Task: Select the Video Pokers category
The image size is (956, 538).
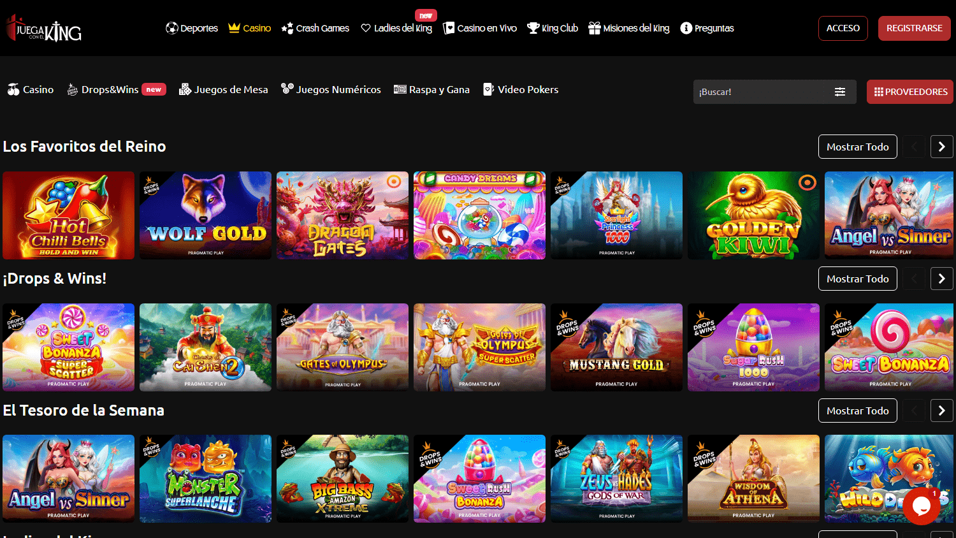Action: 521,89
